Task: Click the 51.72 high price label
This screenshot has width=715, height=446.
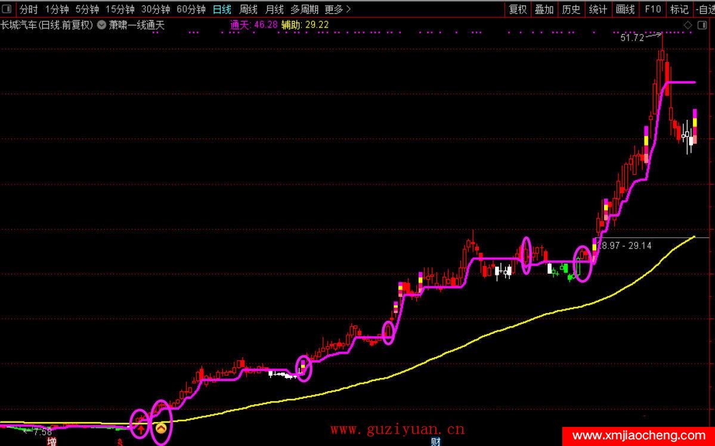Action: point(632,38)
